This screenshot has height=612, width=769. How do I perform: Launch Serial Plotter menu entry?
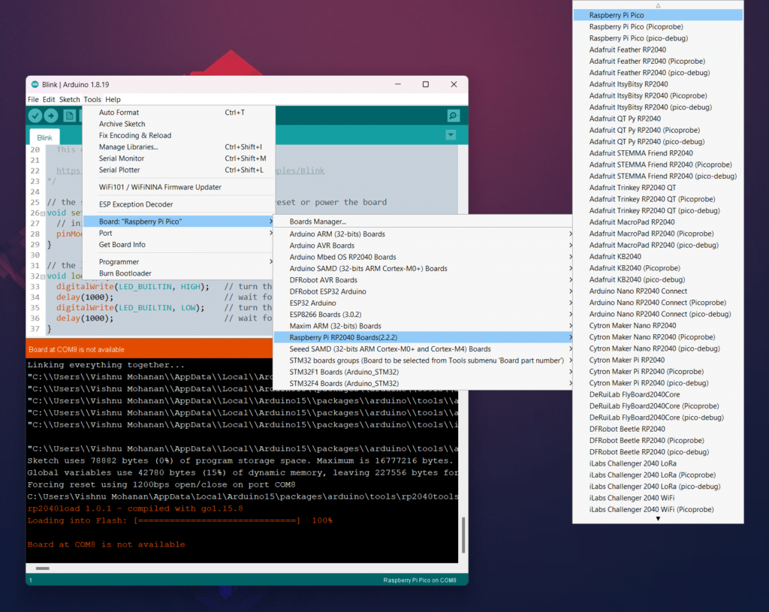pos(179,170)
